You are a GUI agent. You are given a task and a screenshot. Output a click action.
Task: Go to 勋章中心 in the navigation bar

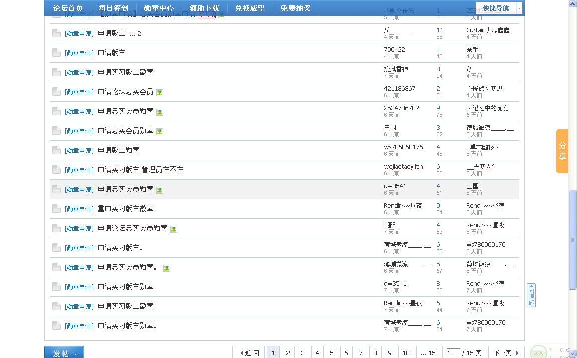coord(159,8)
